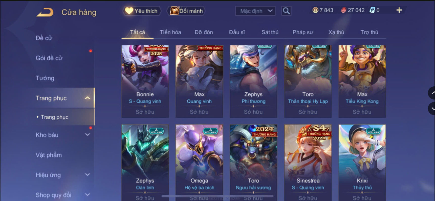Click the up arrow on right edge
435x201 pixels.
(432, 93)
